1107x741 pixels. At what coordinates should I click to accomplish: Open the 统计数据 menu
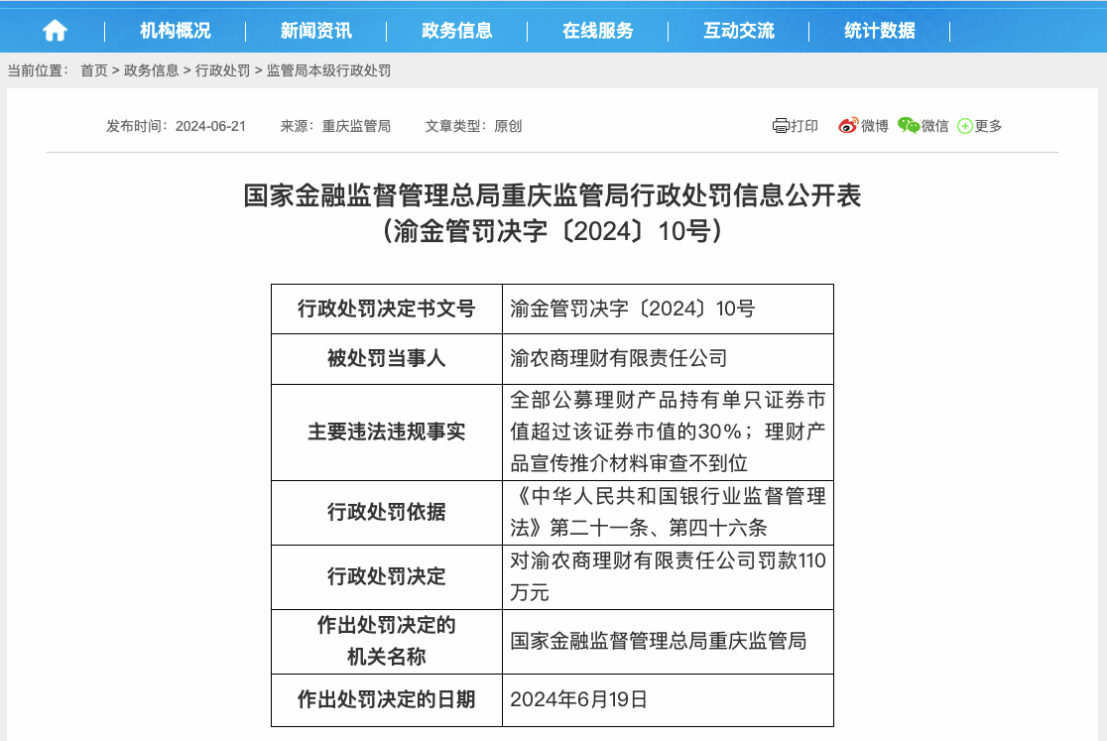[x=880, y=31]
